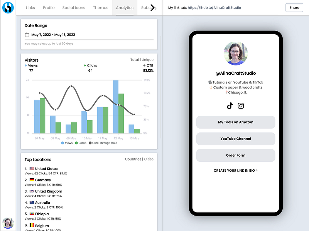
Task: Switch visitors to Unique
Action: click(x=148, y=60)
